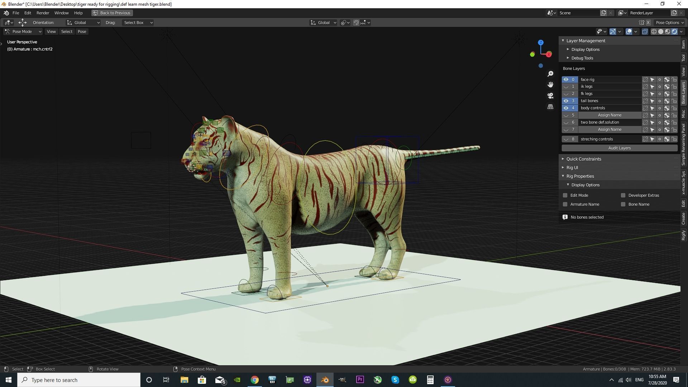The width and height of the screenshot is (688, 387).
Task: Toggle camera view icon in viewport
Action: (x=550, y=96)
